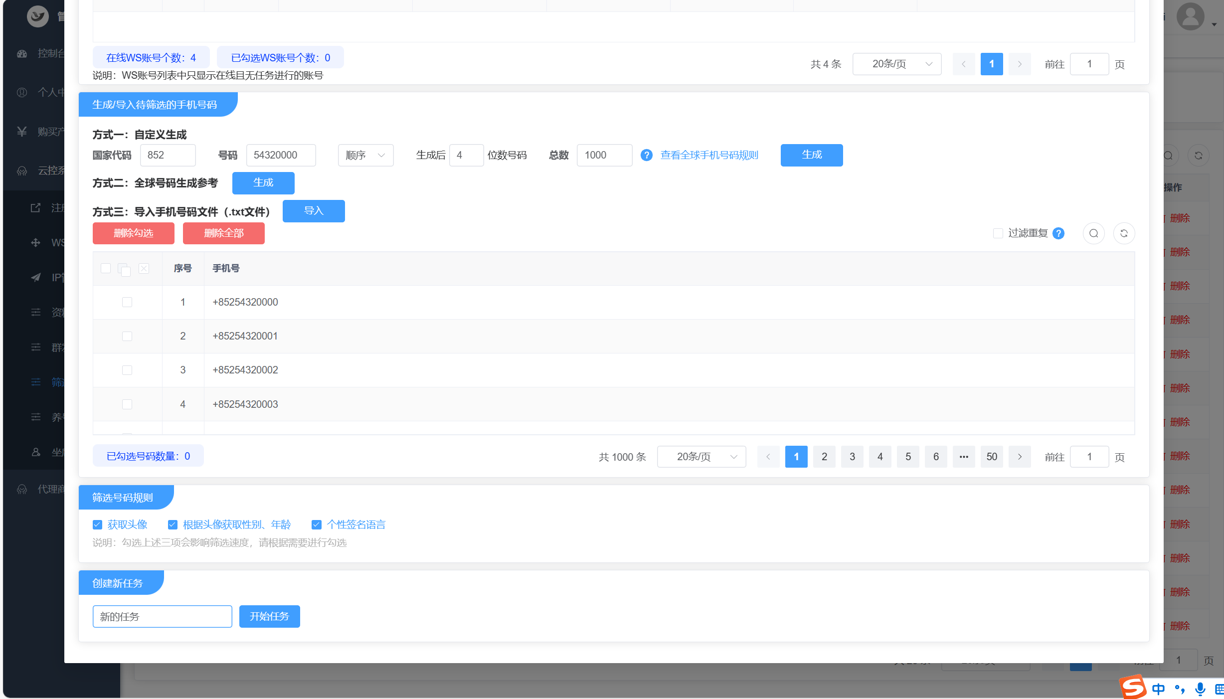Viewport: 1224px width, 699px height.
Task: Click the paper plane IP management icon in the sidebar
Action: pyautogui.click(x=36, y=277)
